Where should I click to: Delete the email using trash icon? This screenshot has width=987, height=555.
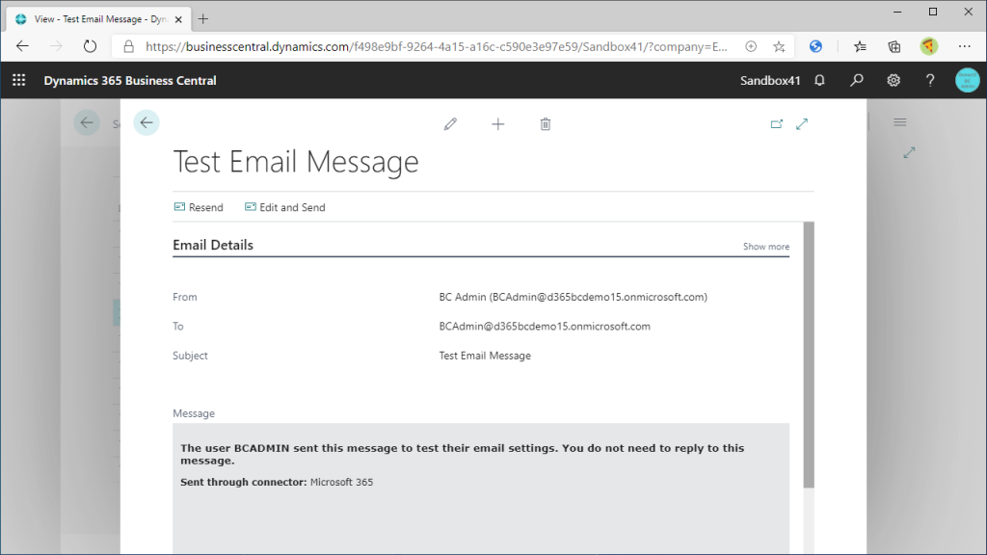(x=546, y=124)
